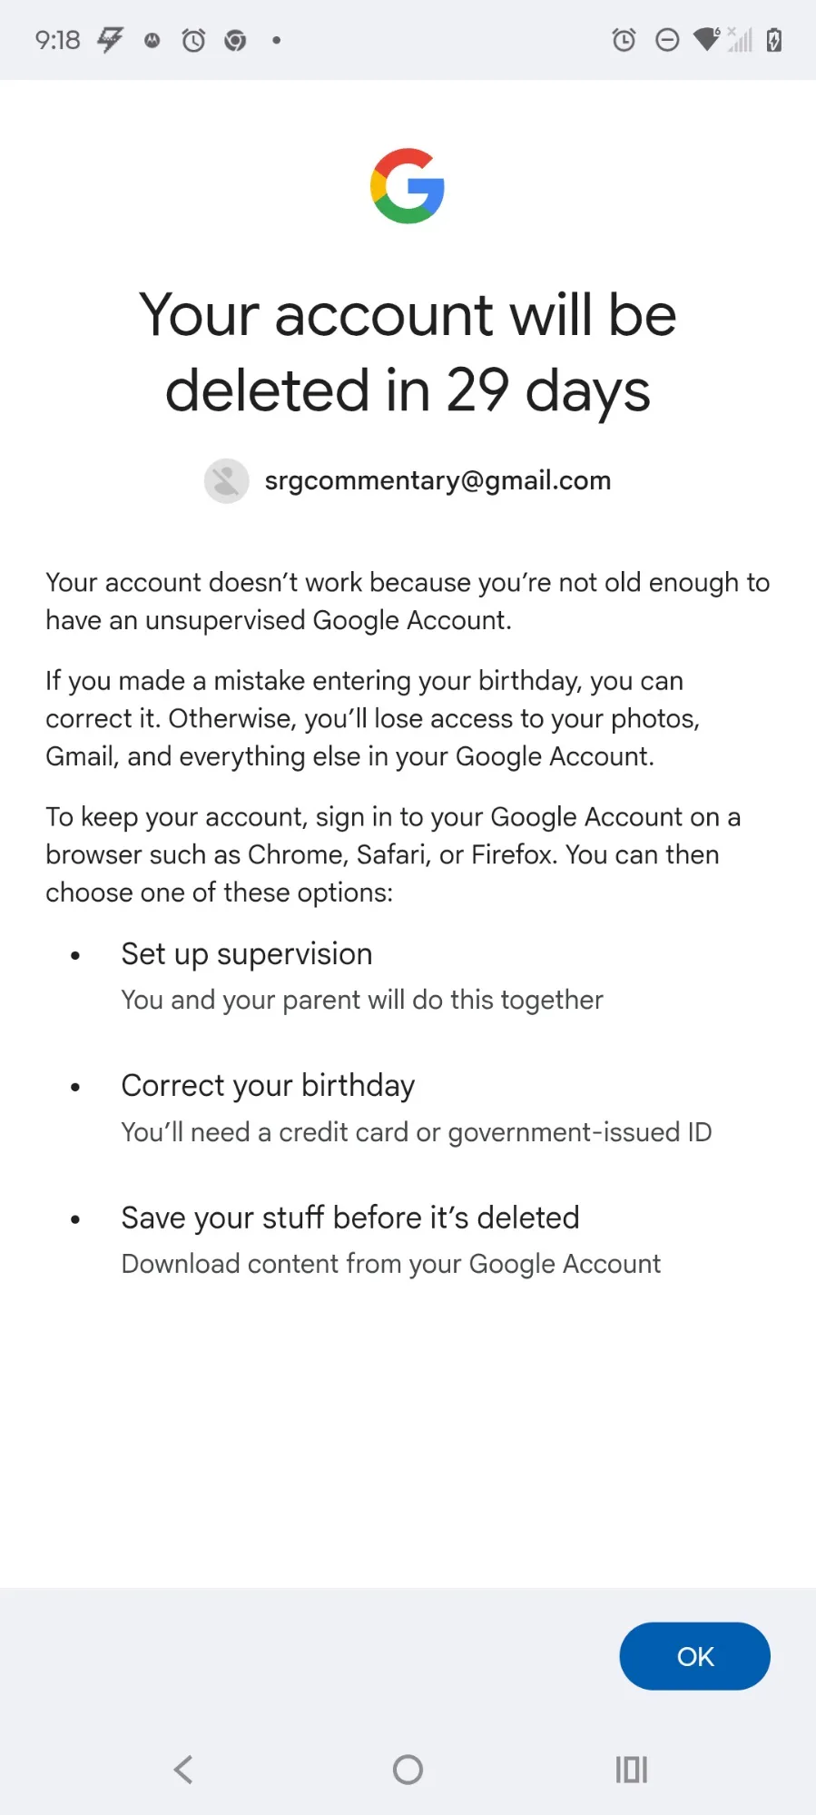
Task: Tap the alarm icon beside Do Not Disturb
Action: click(624, 40)
